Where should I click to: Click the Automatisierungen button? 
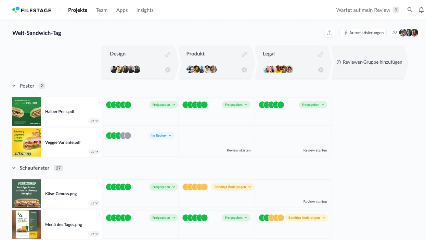tap(363, 33)
